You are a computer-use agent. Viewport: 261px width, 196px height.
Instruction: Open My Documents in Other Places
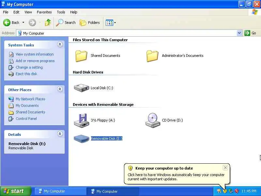click(27, 106)
